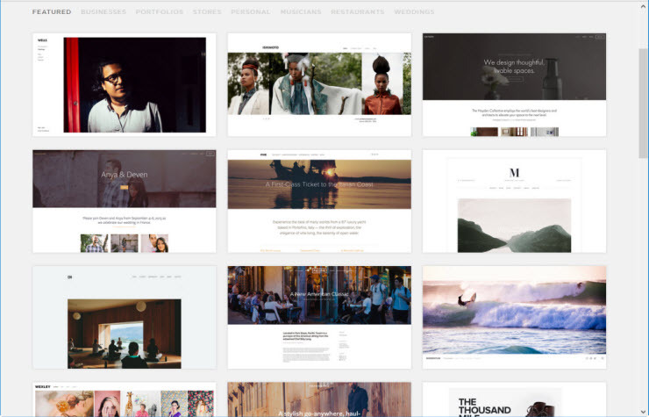Choose 'The Thousand Mile' boot template
Image resolution: width=649 pixels, height=417 pixels.
coord(515,399)
